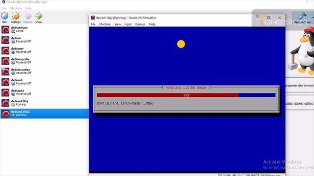Screen dimensions: 314x176
Task: Open Machine menu in debian11tkj2 window
Action: (x=105, y=24)
